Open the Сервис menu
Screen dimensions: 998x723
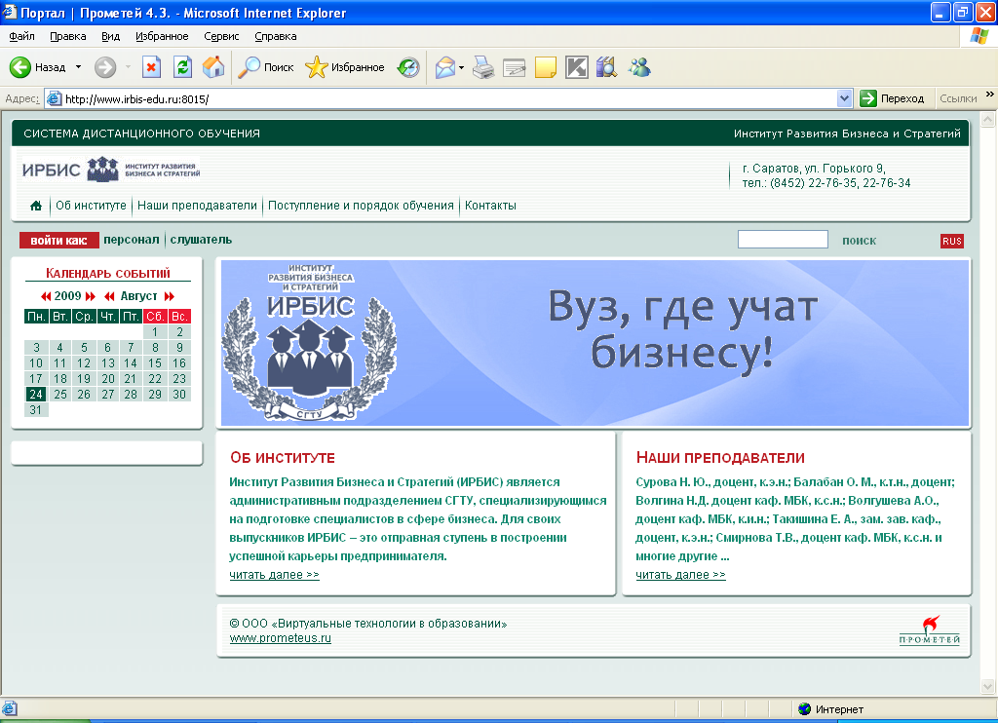tap(221, 36)
